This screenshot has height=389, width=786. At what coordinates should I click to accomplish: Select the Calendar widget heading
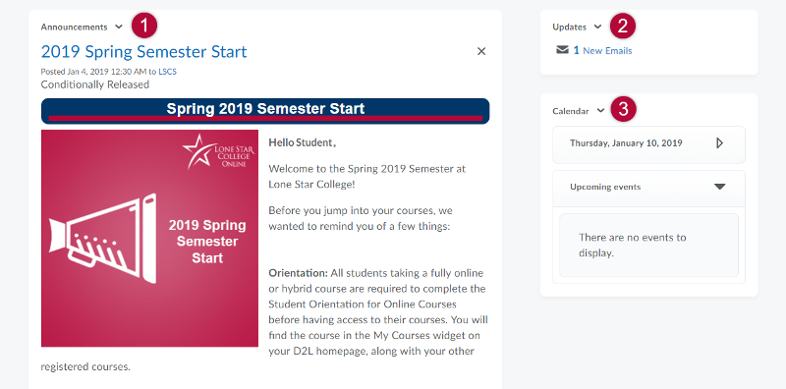pyautogui.click(x=571, y=111)
